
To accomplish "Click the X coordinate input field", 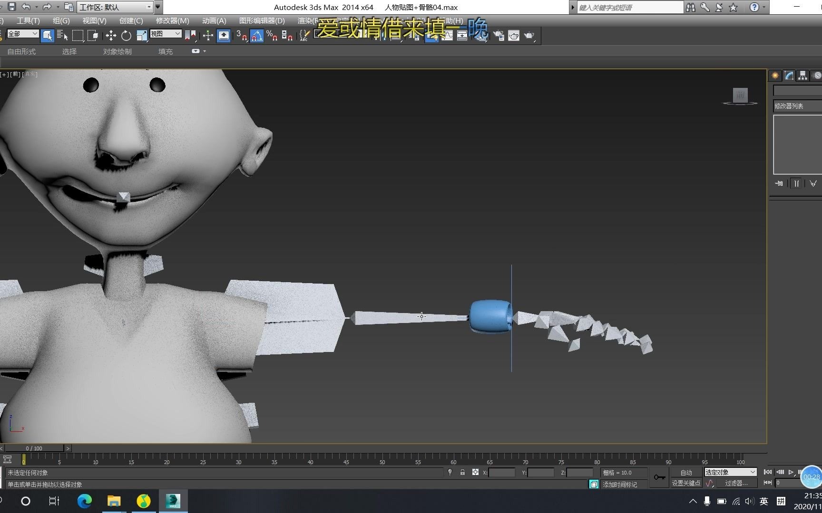I will pos(501,473).
